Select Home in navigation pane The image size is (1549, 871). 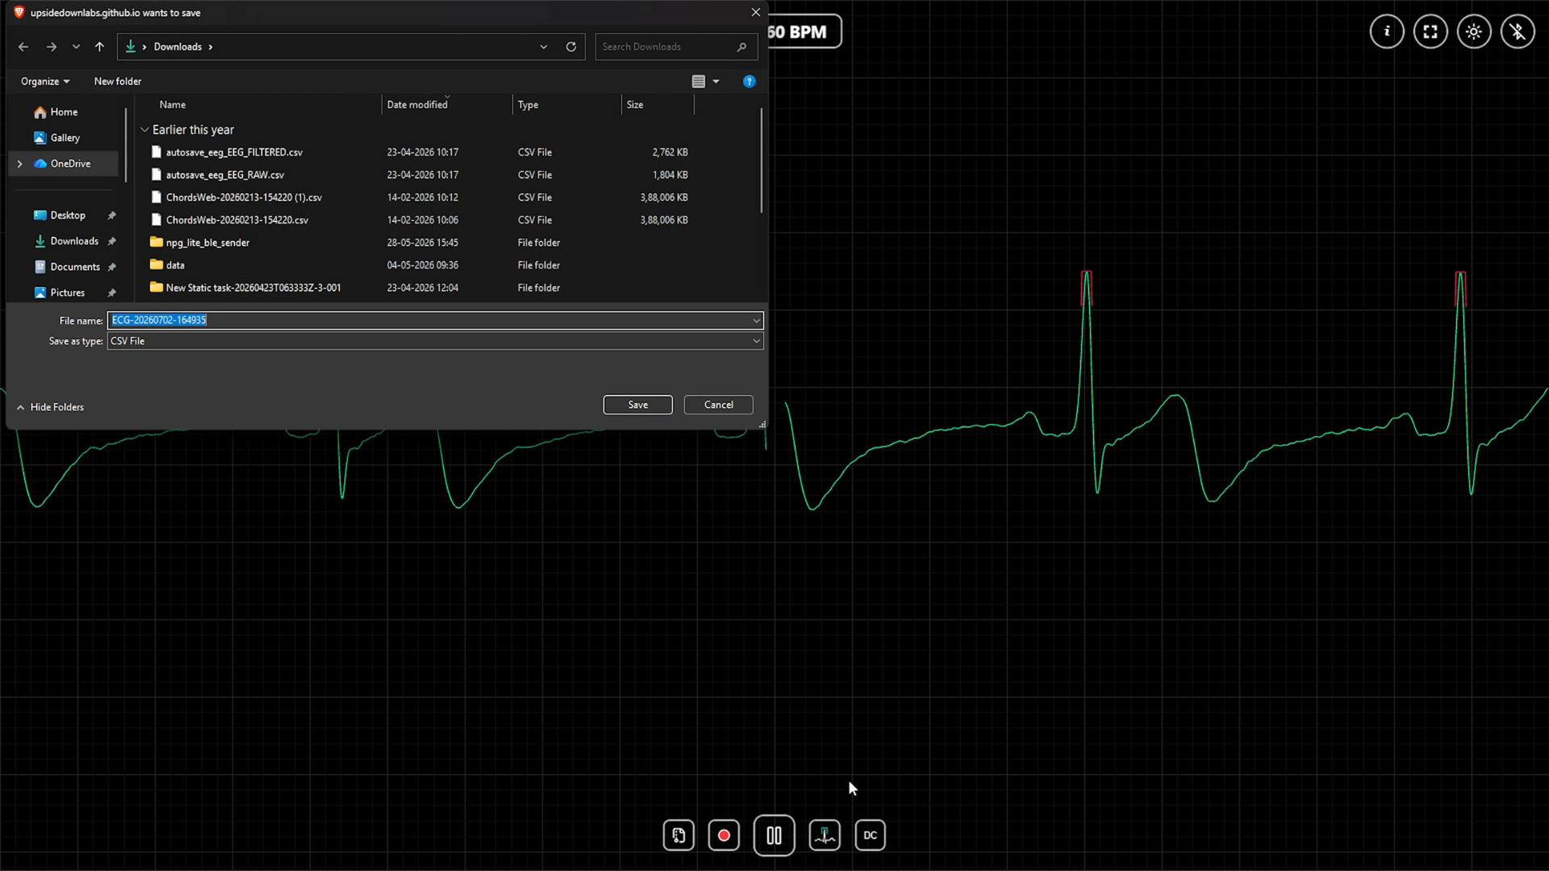(64, 112)
